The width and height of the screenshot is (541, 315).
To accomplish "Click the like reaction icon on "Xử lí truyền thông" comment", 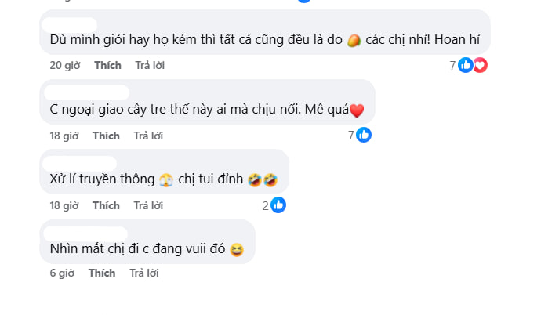I will [x=278, y=205].
